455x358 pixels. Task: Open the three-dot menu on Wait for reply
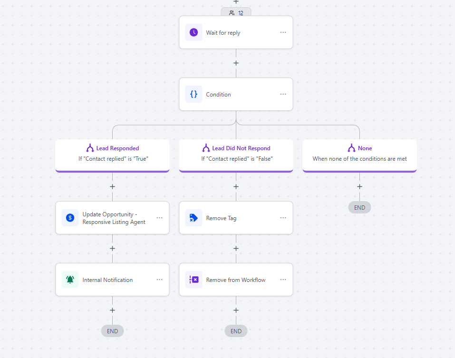[283, 32]
